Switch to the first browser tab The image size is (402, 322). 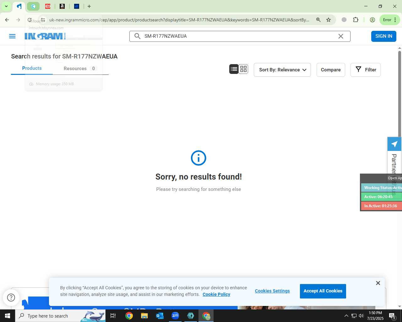tap(19, 6)
